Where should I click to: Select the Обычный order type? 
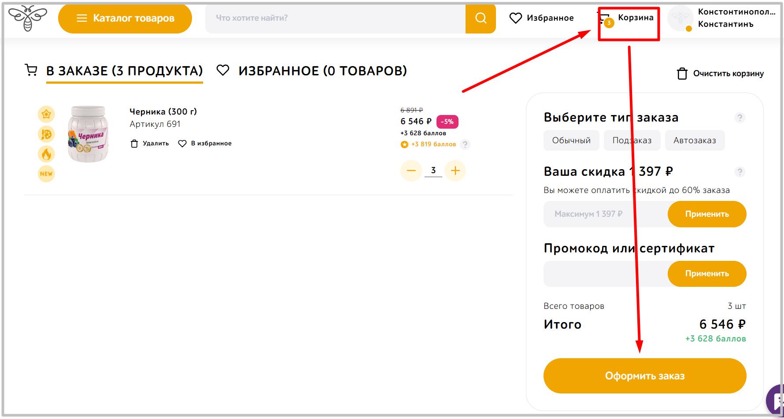(x=571, y=141)
